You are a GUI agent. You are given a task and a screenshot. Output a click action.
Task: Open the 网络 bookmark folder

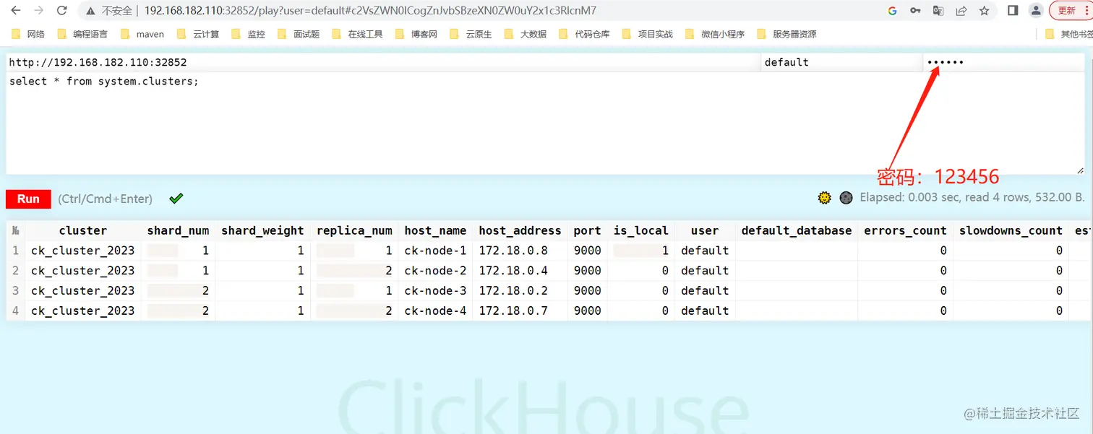point(29,34)
